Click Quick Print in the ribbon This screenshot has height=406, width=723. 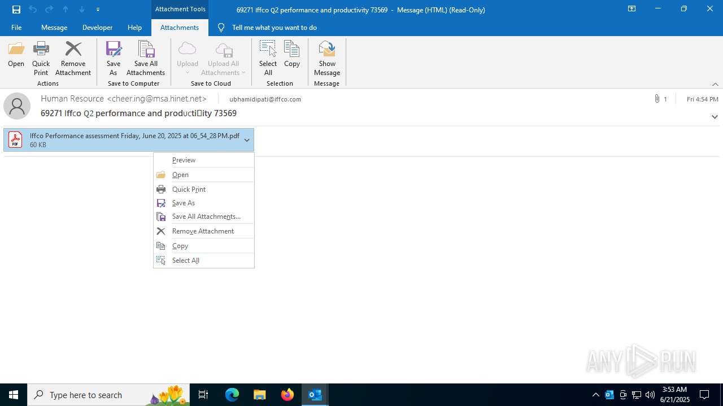tap(41, 59)
